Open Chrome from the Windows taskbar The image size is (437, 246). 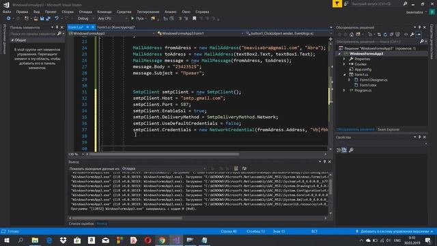click(x=162, y=240)
